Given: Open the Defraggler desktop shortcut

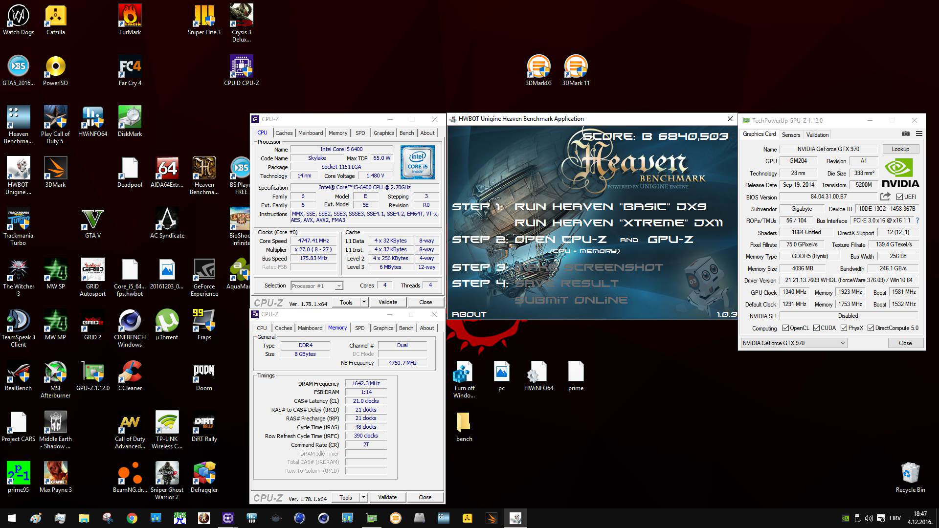Looking at the screenshot, I should pos(204,477).
